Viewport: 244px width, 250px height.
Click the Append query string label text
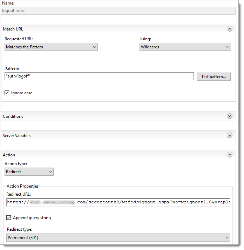point(32,218)
